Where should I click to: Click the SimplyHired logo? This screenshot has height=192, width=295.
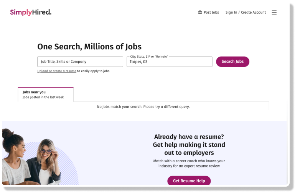(x=31, y=12)
